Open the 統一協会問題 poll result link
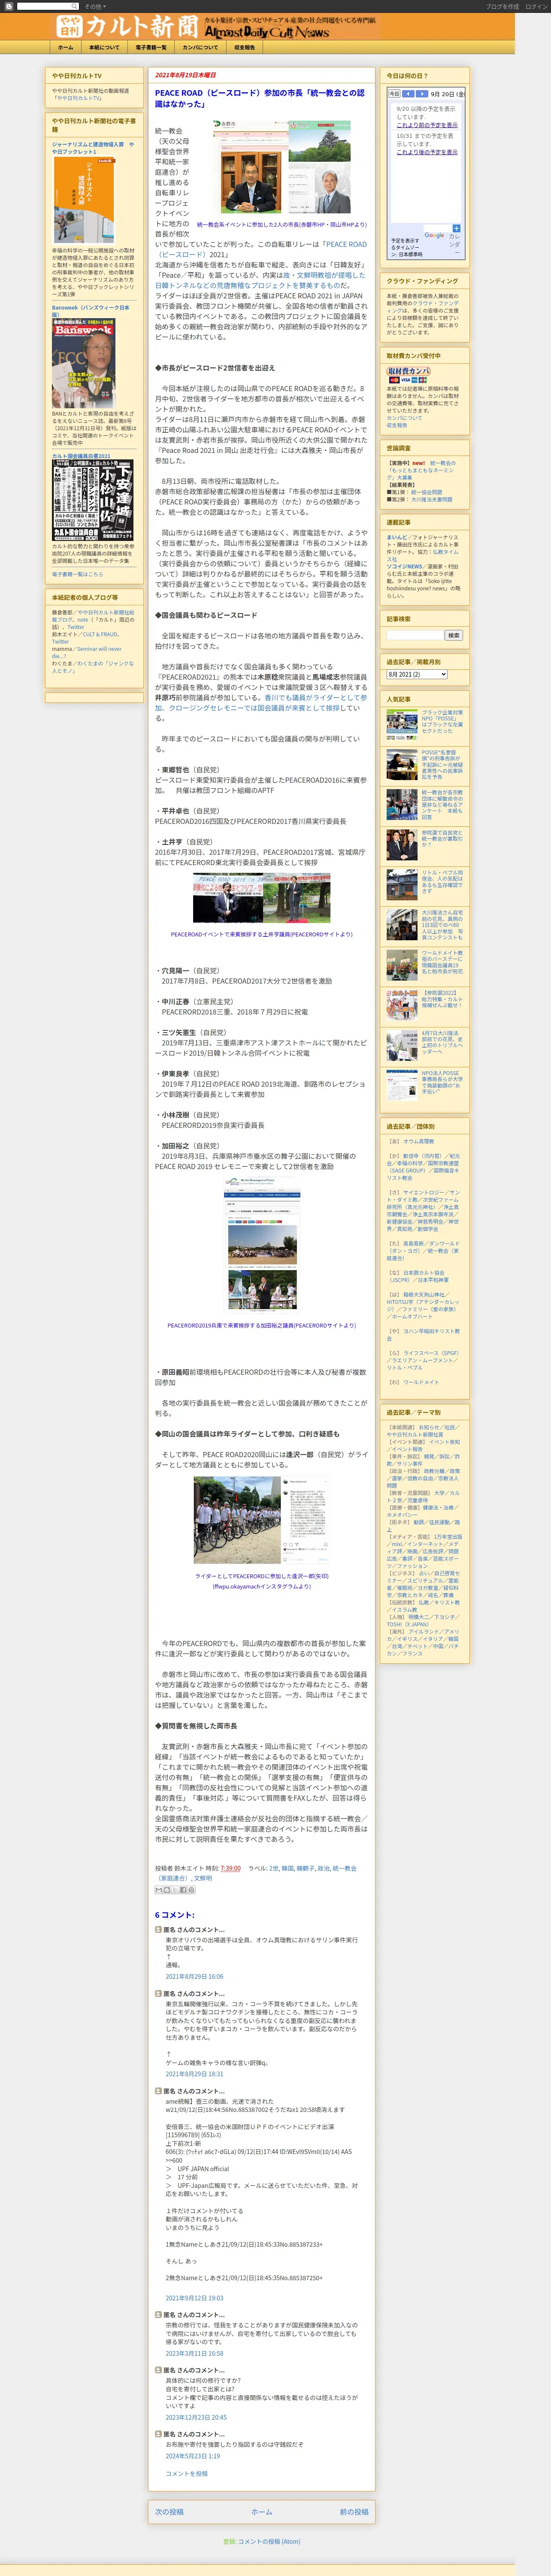Image resolution: width=551 pixels, height=2576 pixels. point(426,492)
